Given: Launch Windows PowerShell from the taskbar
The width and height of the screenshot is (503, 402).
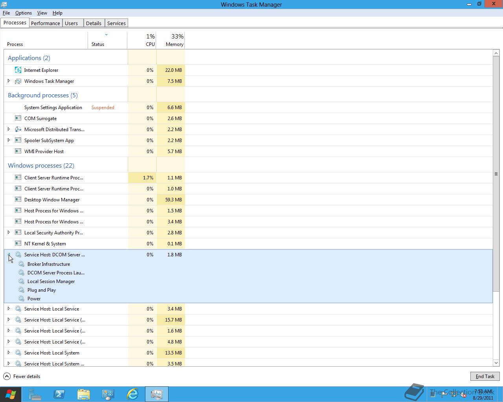Looking at the screenshot, I should coord(59,394).
